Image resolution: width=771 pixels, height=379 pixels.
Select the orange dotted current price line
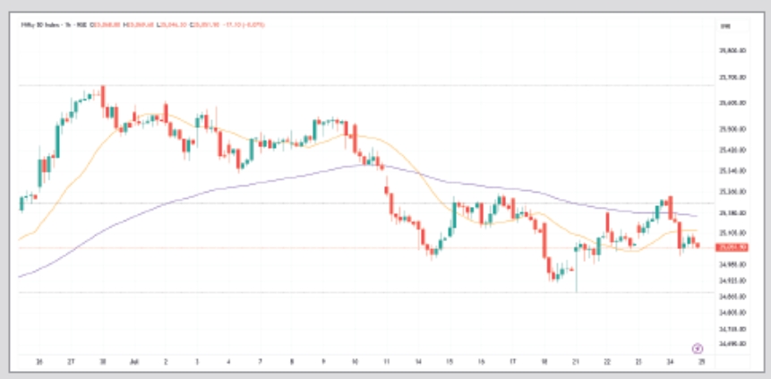pyautogui.click(x=269, y=247)
